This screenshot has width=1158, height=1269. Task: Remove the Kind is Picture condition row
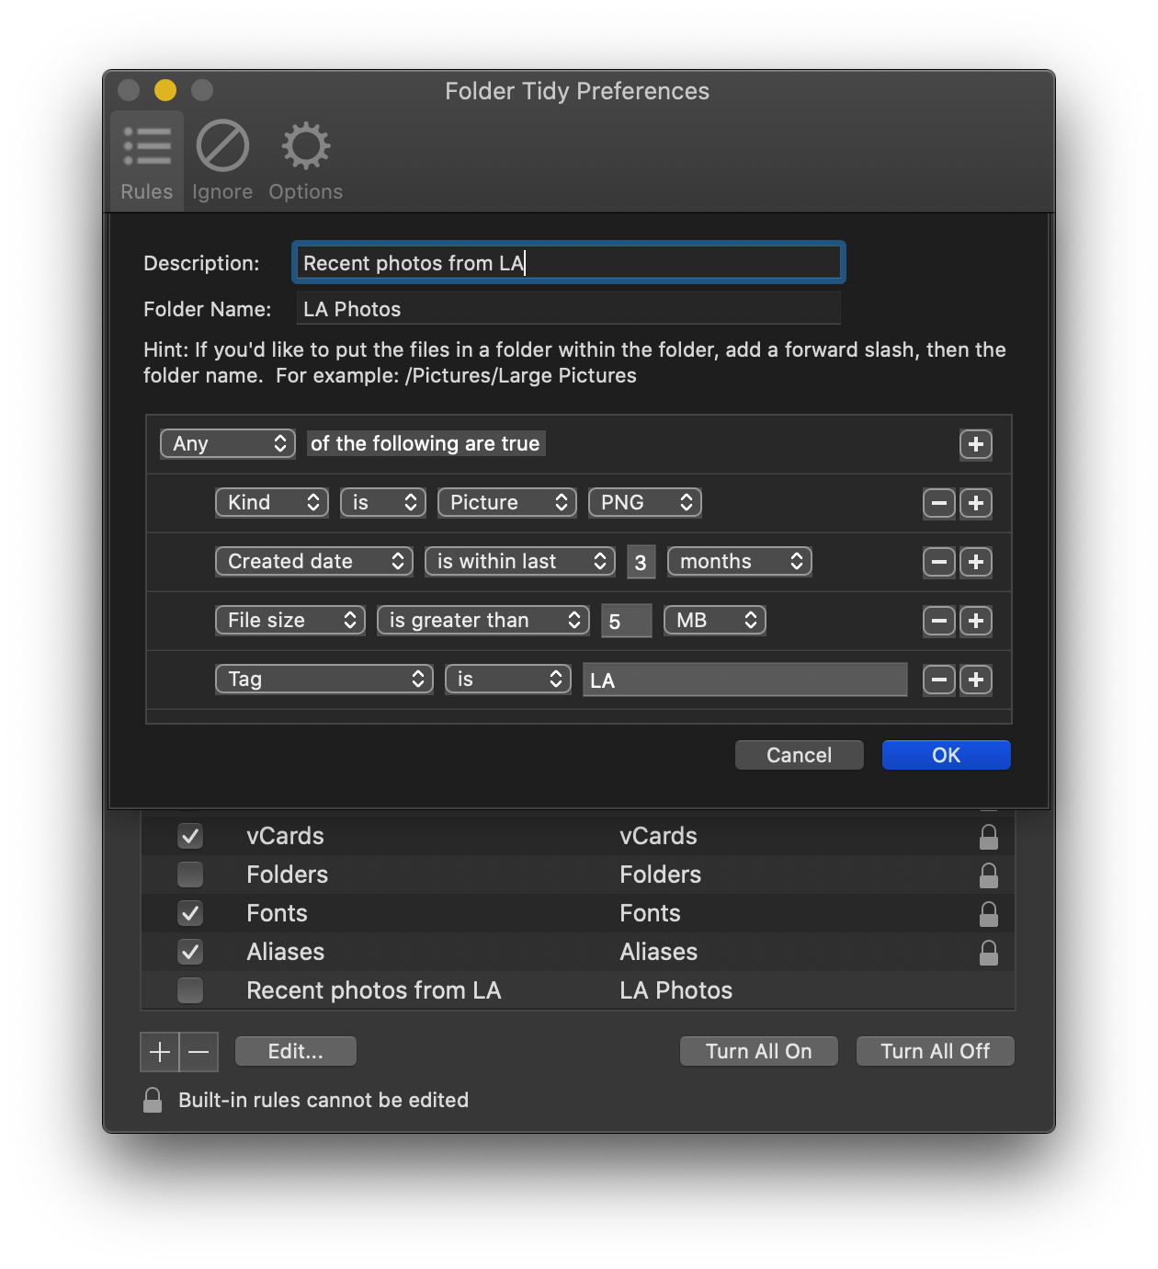[938, 503]
